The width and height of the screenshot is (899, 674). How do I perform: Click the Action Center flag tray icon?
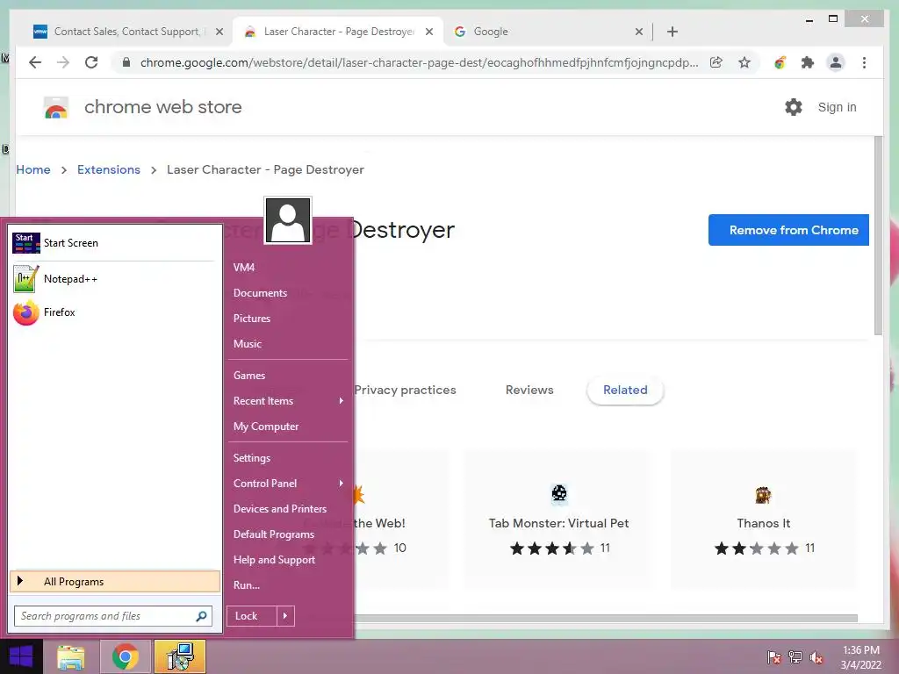pos(774,657)
